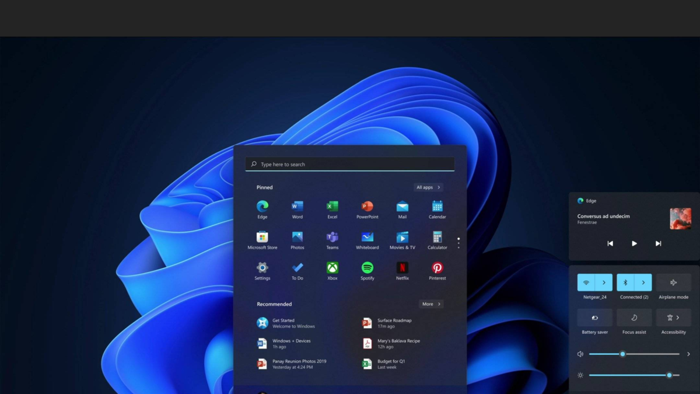Screen dimensions: 700x394
Task: Click the More button beside Recommended
Action: click(x=431, y=304)
